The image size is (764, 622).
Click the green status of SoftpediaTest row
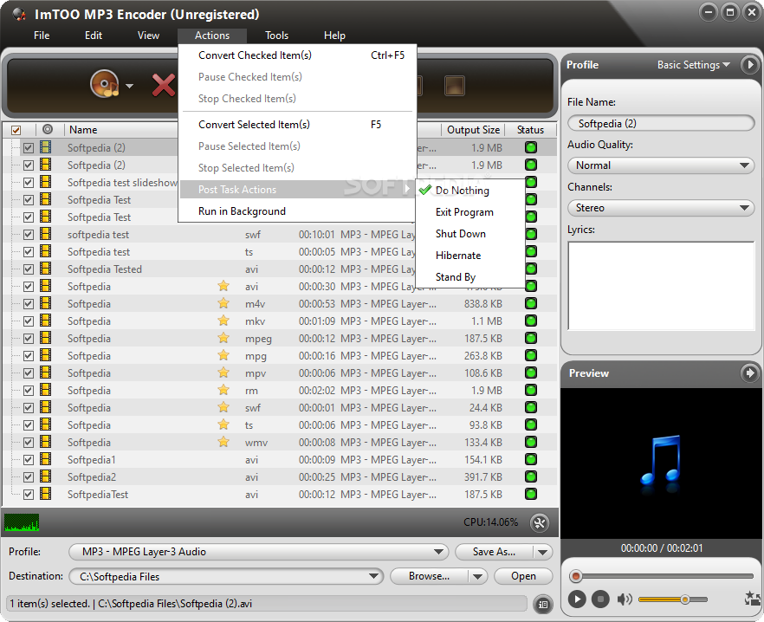point(531,495)
